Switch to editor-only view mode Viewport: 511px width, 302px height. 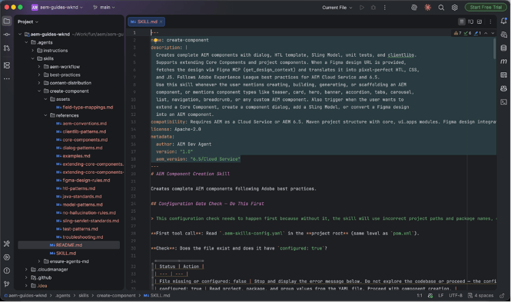click(x=461, y=22)
